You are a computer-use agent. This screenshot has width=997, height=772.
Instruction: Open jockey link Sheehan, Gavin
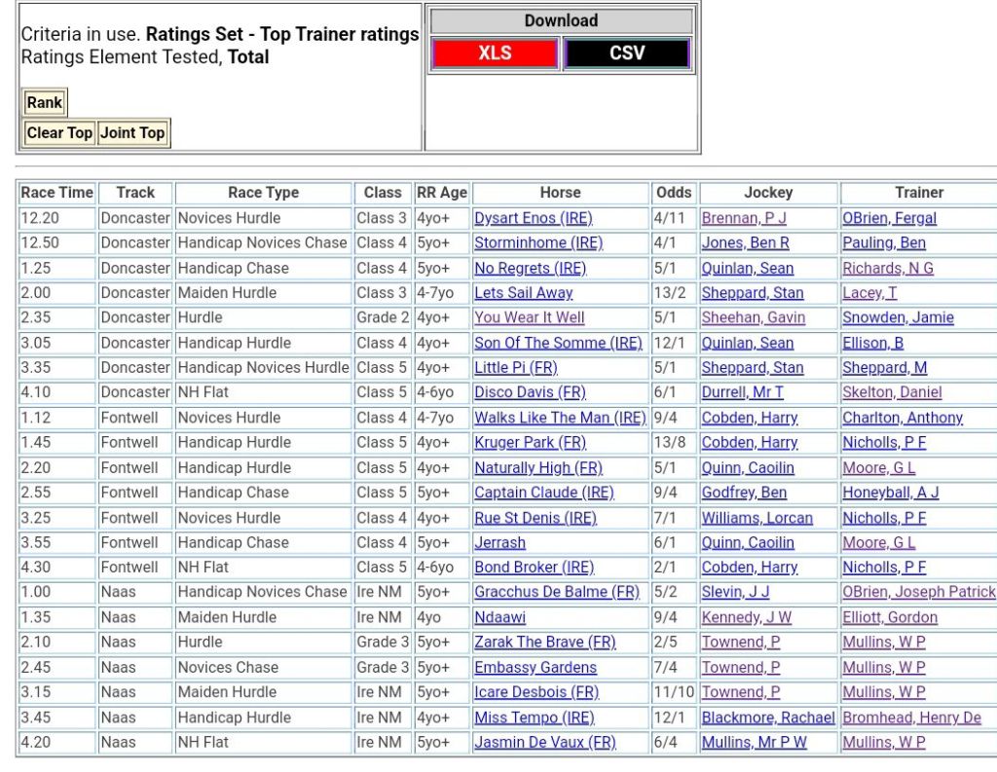click(751, 317)
